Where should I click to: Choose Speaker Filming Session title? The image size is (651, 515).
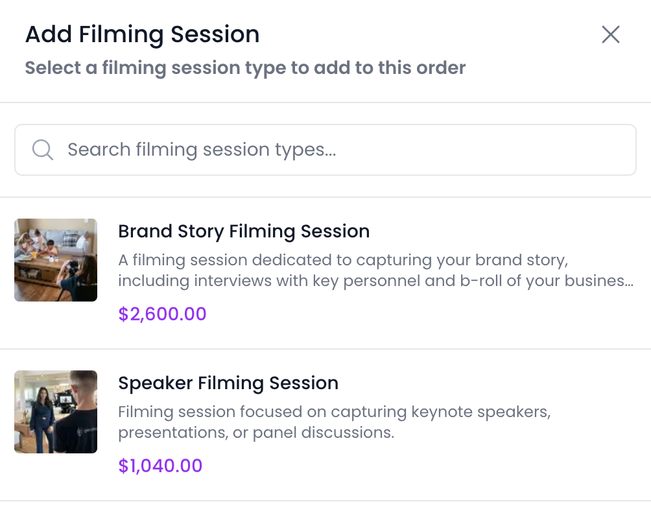pyautogui.click(x=228, y=383)
